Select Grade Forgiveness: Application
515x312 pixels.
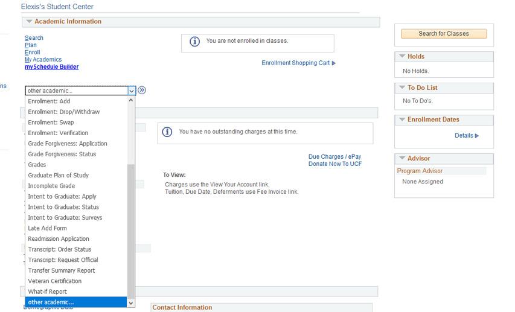(x=76, y=144)
